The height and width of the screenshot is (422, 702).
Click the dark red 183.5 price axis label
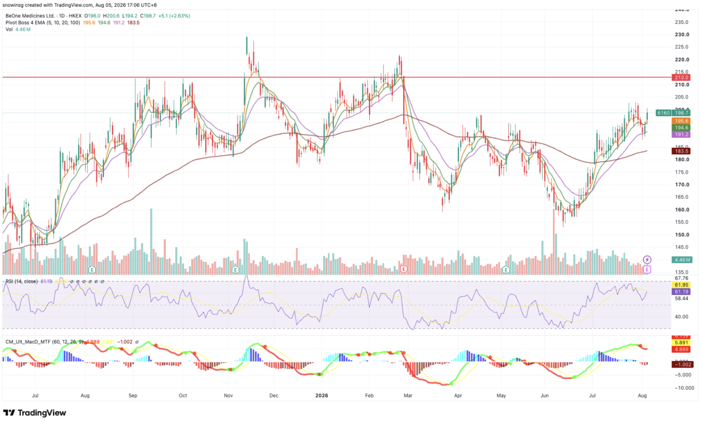pos(681,151)
